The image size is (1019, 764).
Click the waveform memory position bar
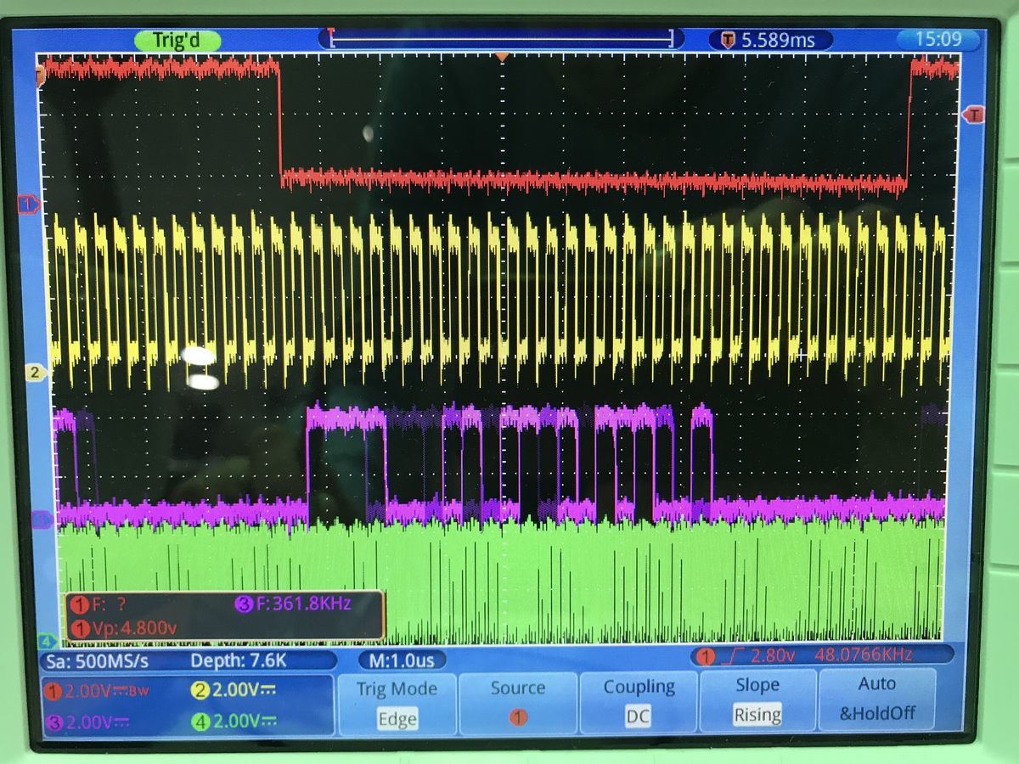tap(502, 38)
